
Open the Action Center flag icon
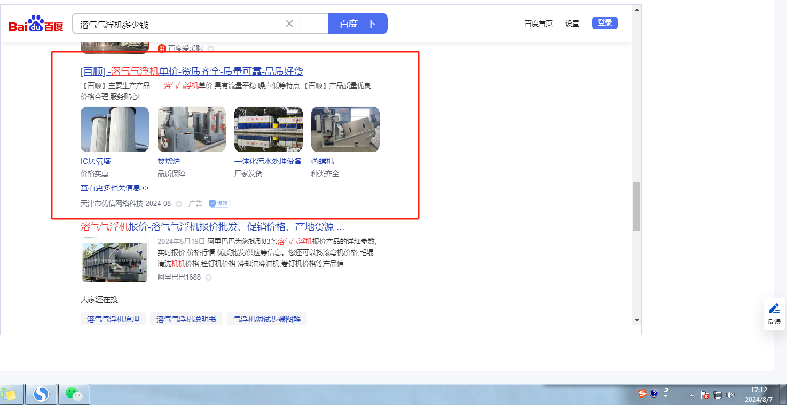click(705, 395)
